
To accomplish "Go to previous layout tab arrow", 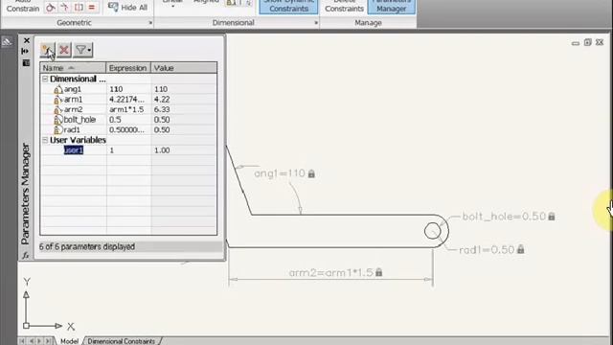I will click(31, 341).
